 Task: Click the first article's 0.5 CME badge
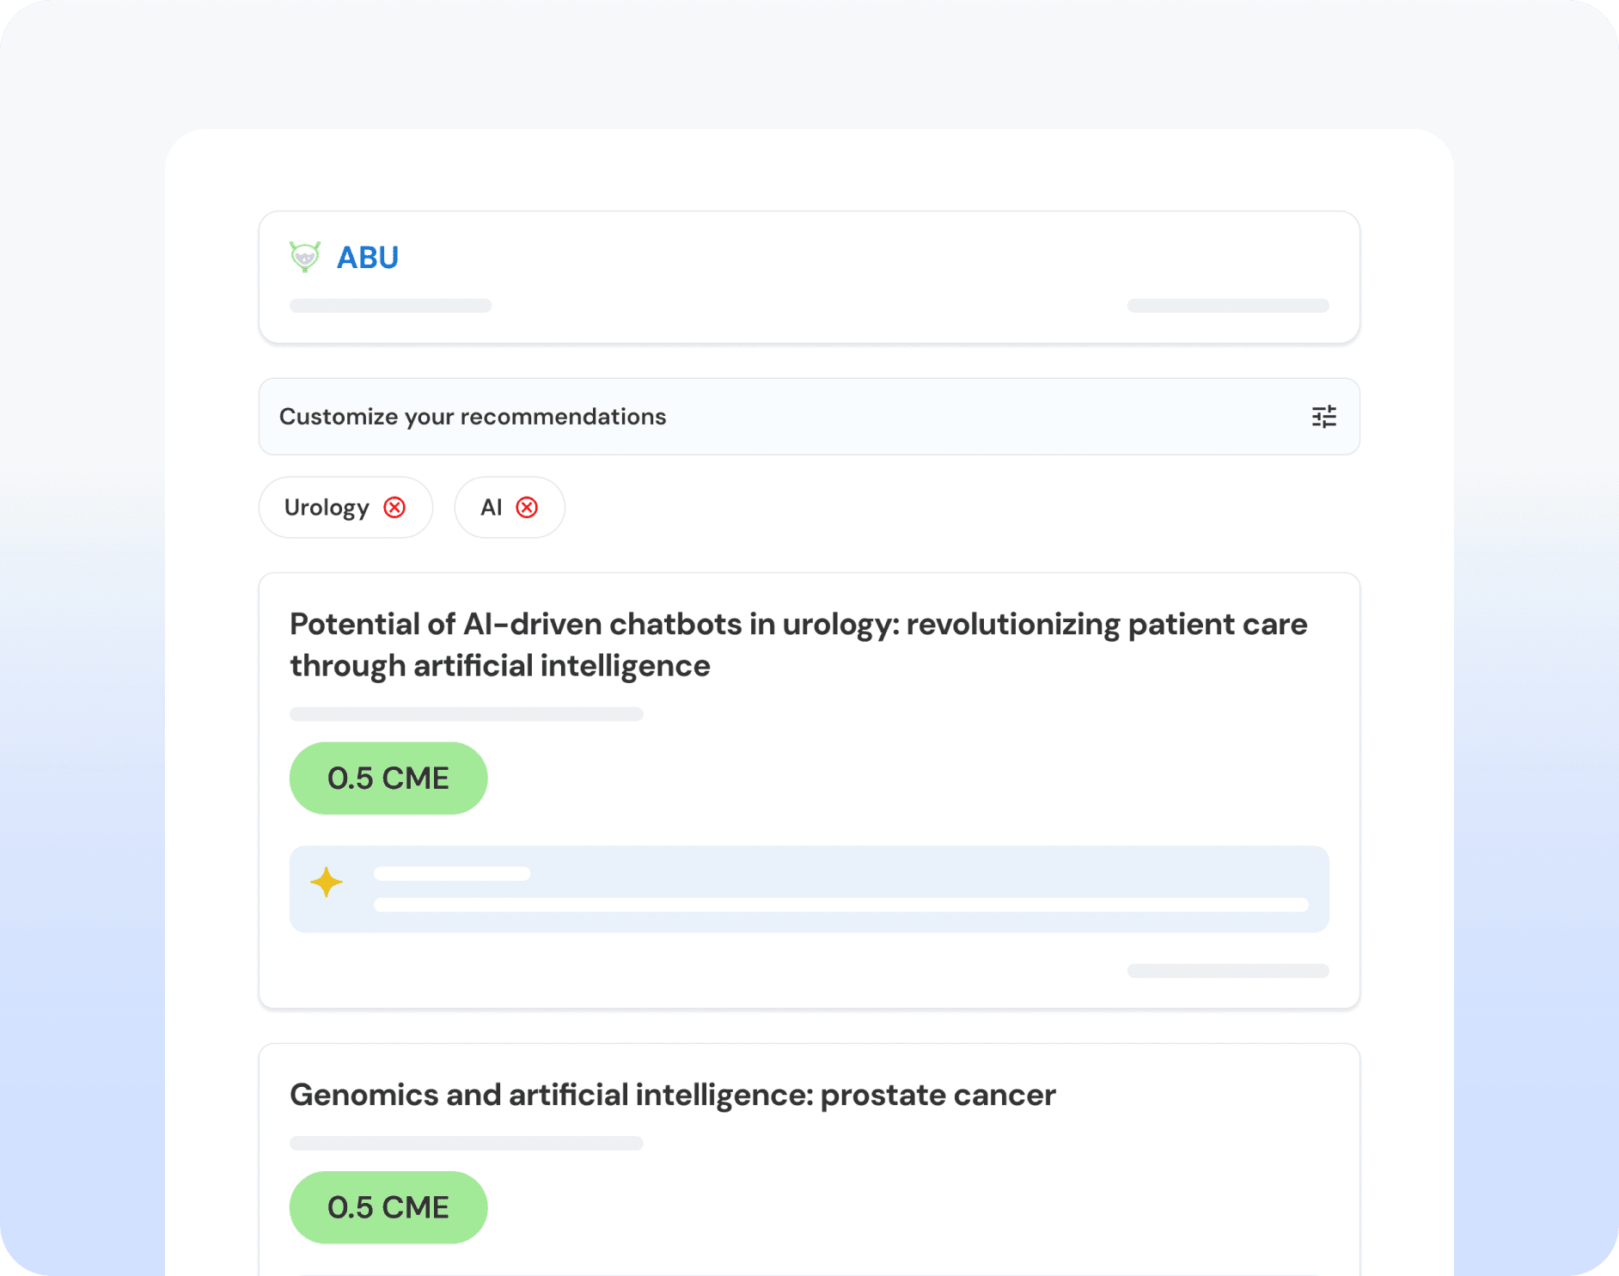coord(388,778)
